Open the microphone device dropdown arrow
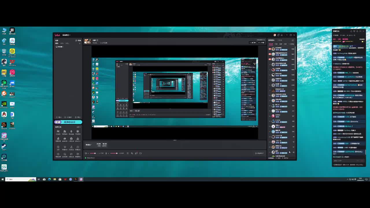This screenshot has height=208, width=370. [108, 153]
